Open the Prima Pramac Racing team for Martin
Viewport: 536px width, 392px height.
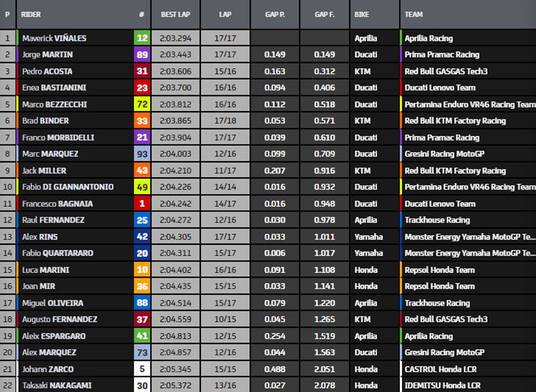point(442,55)
